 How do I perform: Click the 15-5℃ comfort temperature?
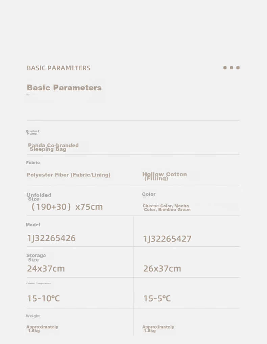[157, 298]
